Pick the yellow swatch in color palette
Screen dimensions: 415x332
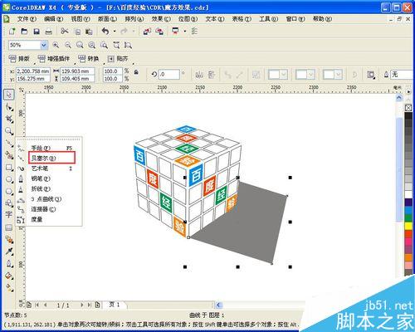[x=408, y=226]
